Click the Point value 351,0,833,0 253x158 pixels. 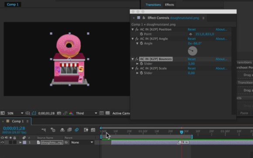coord(205,34)
